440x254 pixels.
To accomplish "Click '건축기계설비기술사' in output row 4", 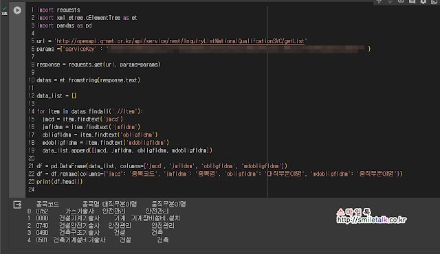I will [80, 240].
